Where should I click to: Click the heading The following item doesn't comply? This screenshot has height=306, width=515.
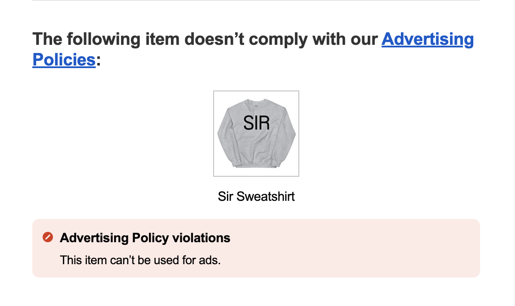253,49
